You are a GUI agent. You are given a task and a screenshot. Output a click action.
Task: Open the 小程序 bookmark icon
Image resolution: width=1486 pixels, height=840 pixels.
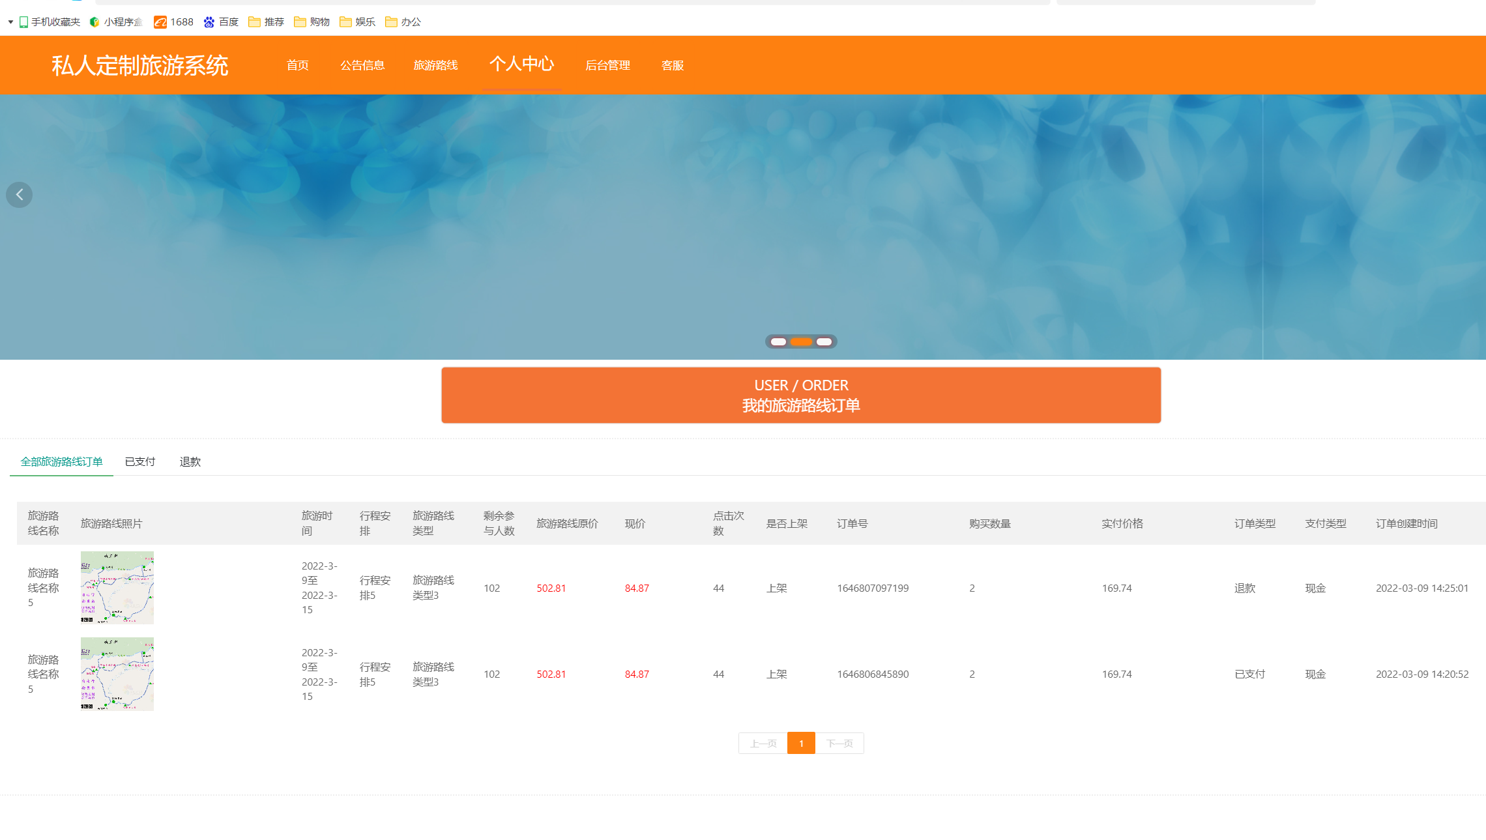(x=95, y=22)
